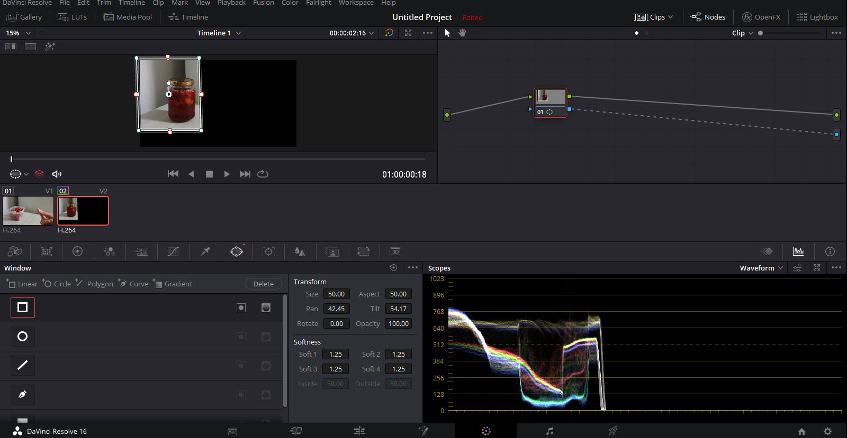Add a Polygon window
Viewport: 847px width, 438px height.
tap(94, 284)
